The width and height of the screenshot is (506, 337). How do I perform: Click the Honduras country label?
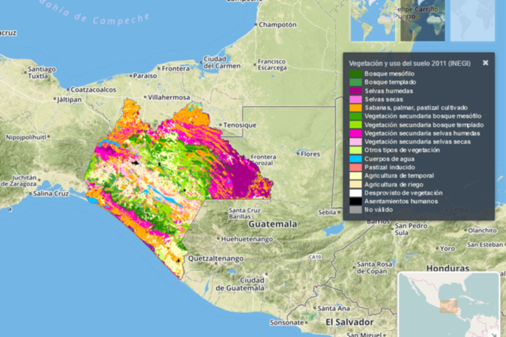tap(448, 268)
